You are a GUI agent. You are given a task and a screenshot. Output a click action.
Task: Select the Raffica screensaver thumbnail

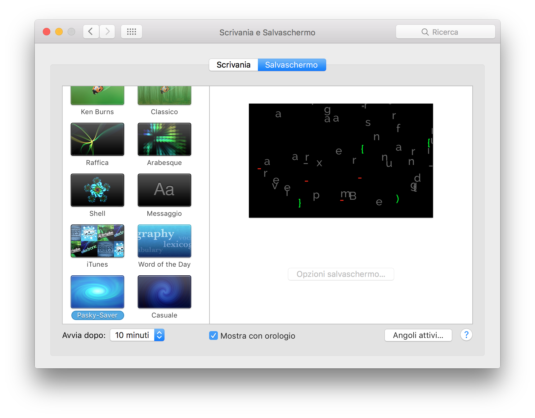click(x=97, y=139)
